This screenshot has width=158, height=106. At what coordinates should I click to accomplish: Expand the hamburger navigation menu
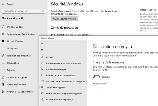point(42,50)
